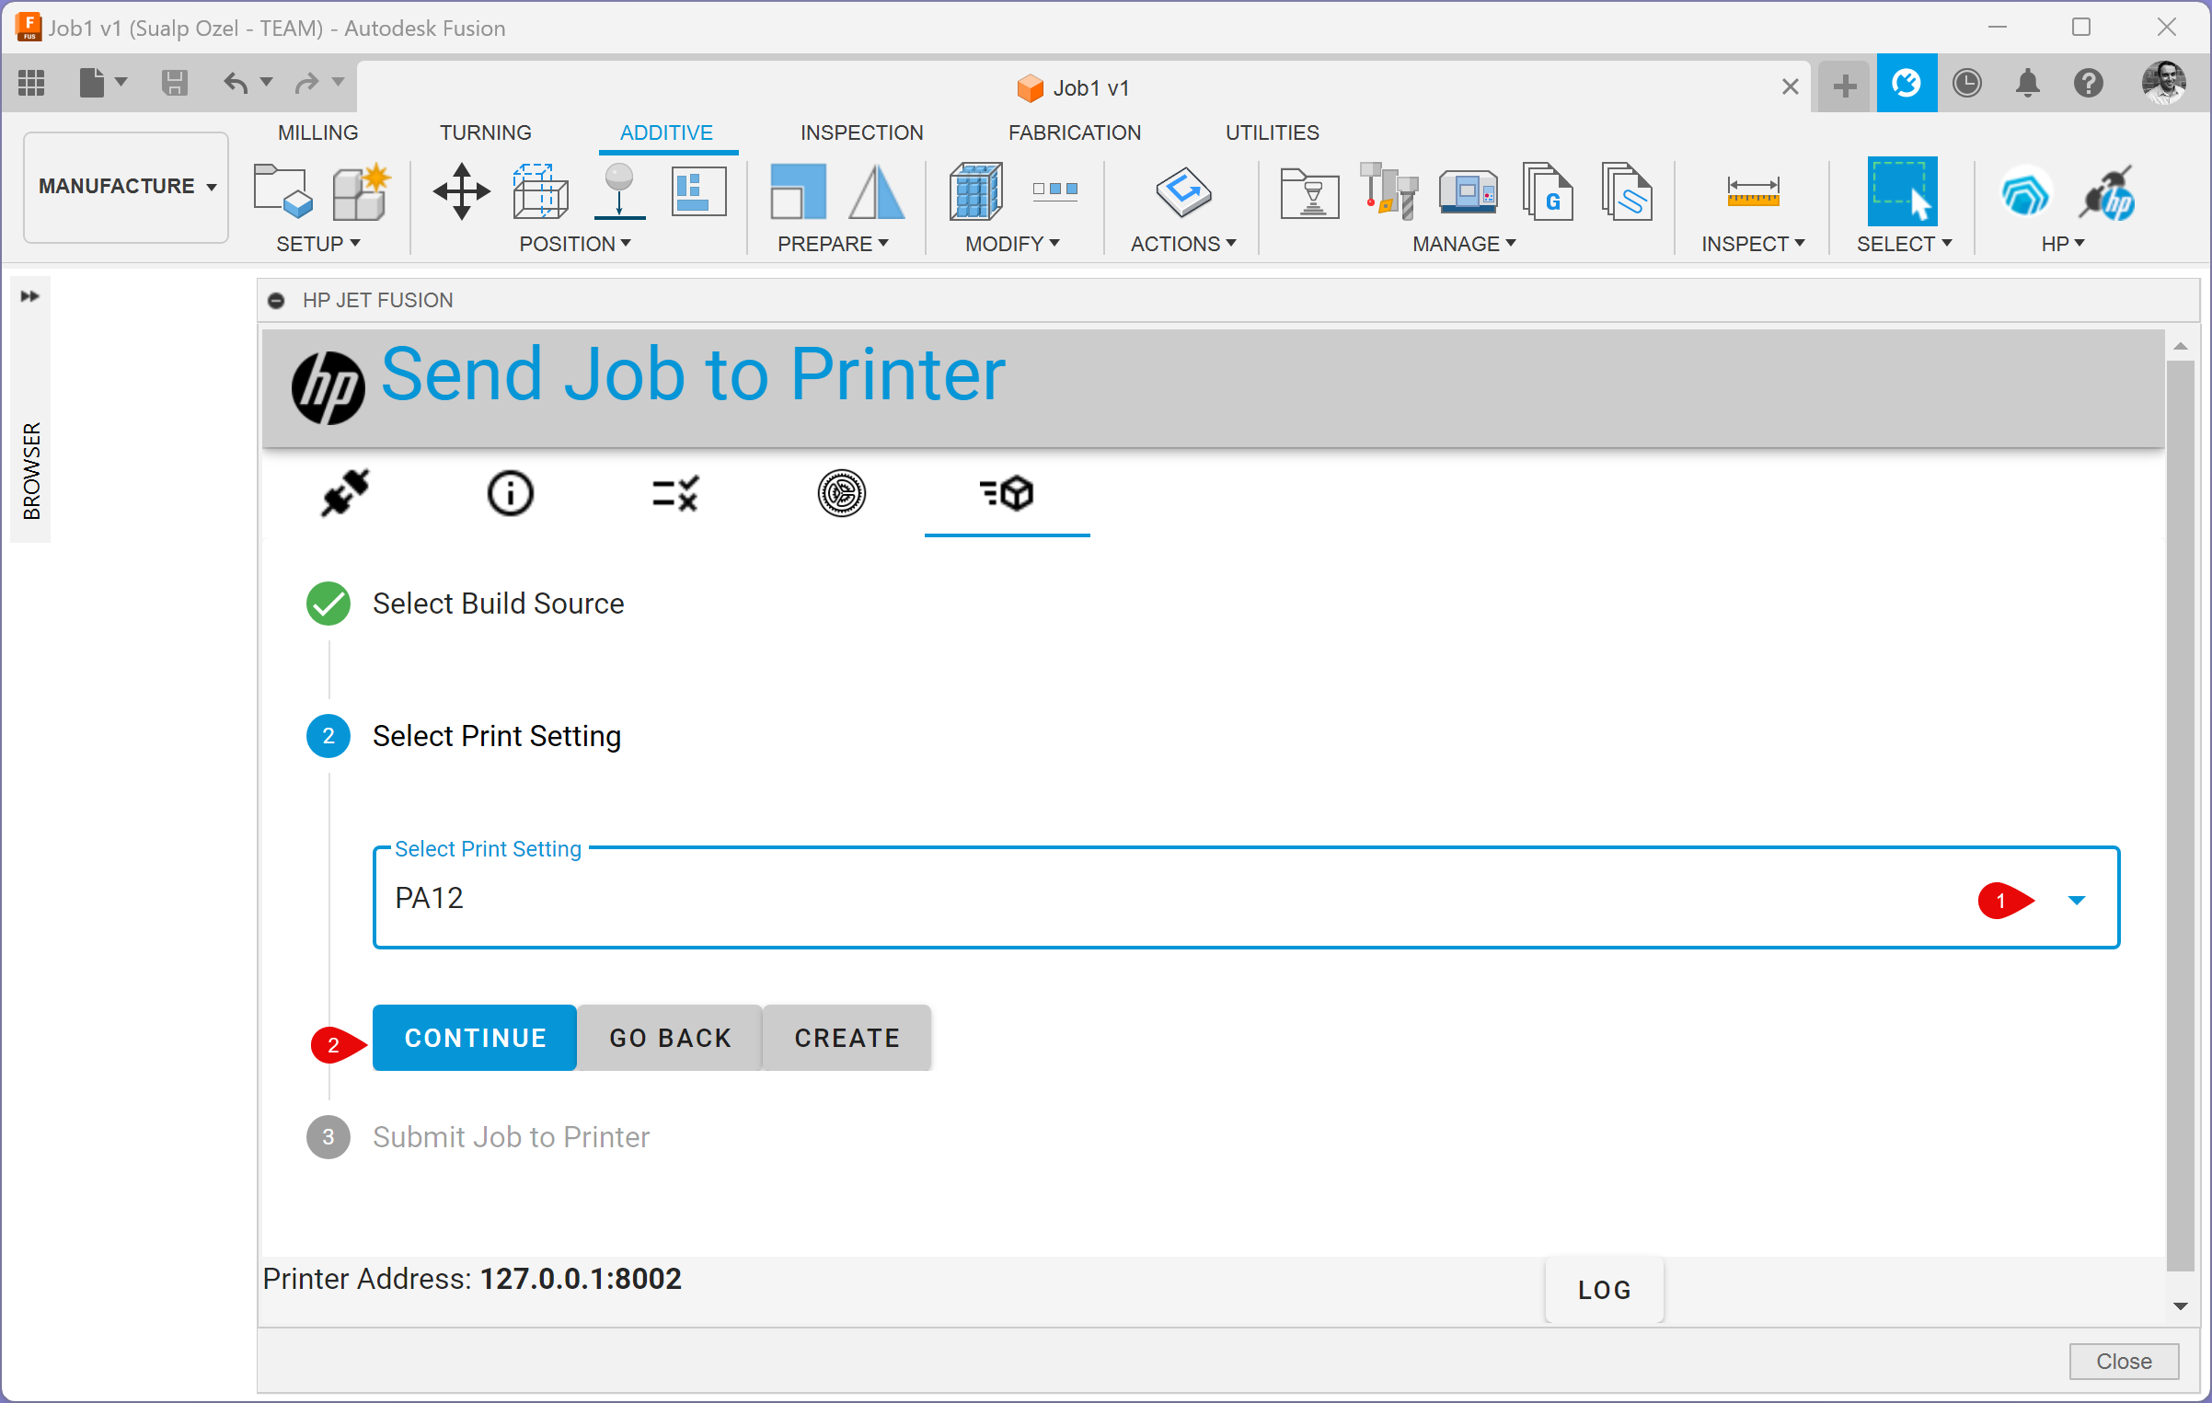
Task: Click the notifications bell icon
Action: [2027, 84]
